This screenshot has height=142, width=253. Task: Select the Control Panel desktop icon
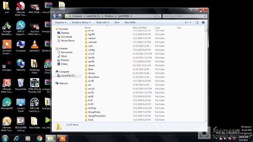(21, 105)
